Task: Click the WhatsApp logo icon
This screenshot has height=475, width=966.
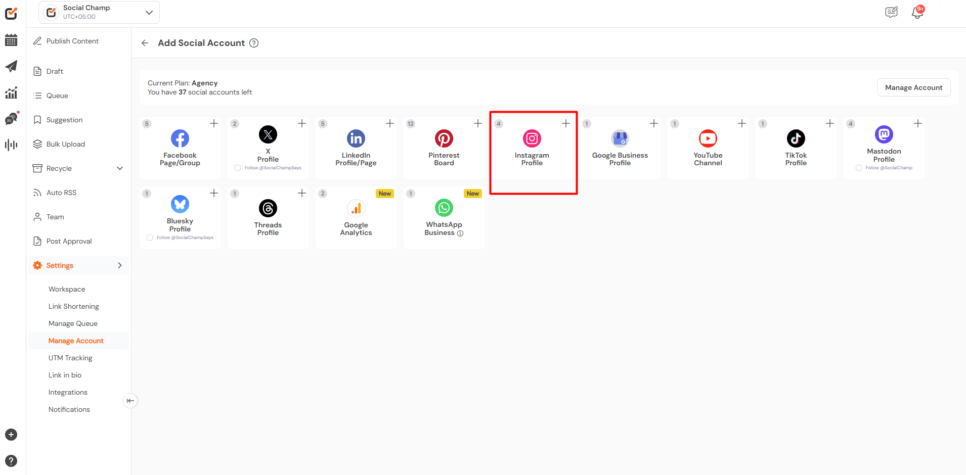Action: 444,208
